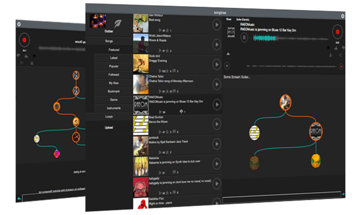Image resolution: width=361 pixels, height=215 pixels.
Task: Click the small red record button on second track
Action: coord(341,66)
